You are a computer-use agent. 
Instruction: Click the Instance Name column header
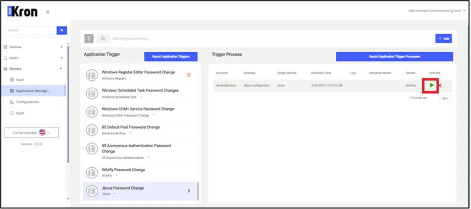click(380, 73)
